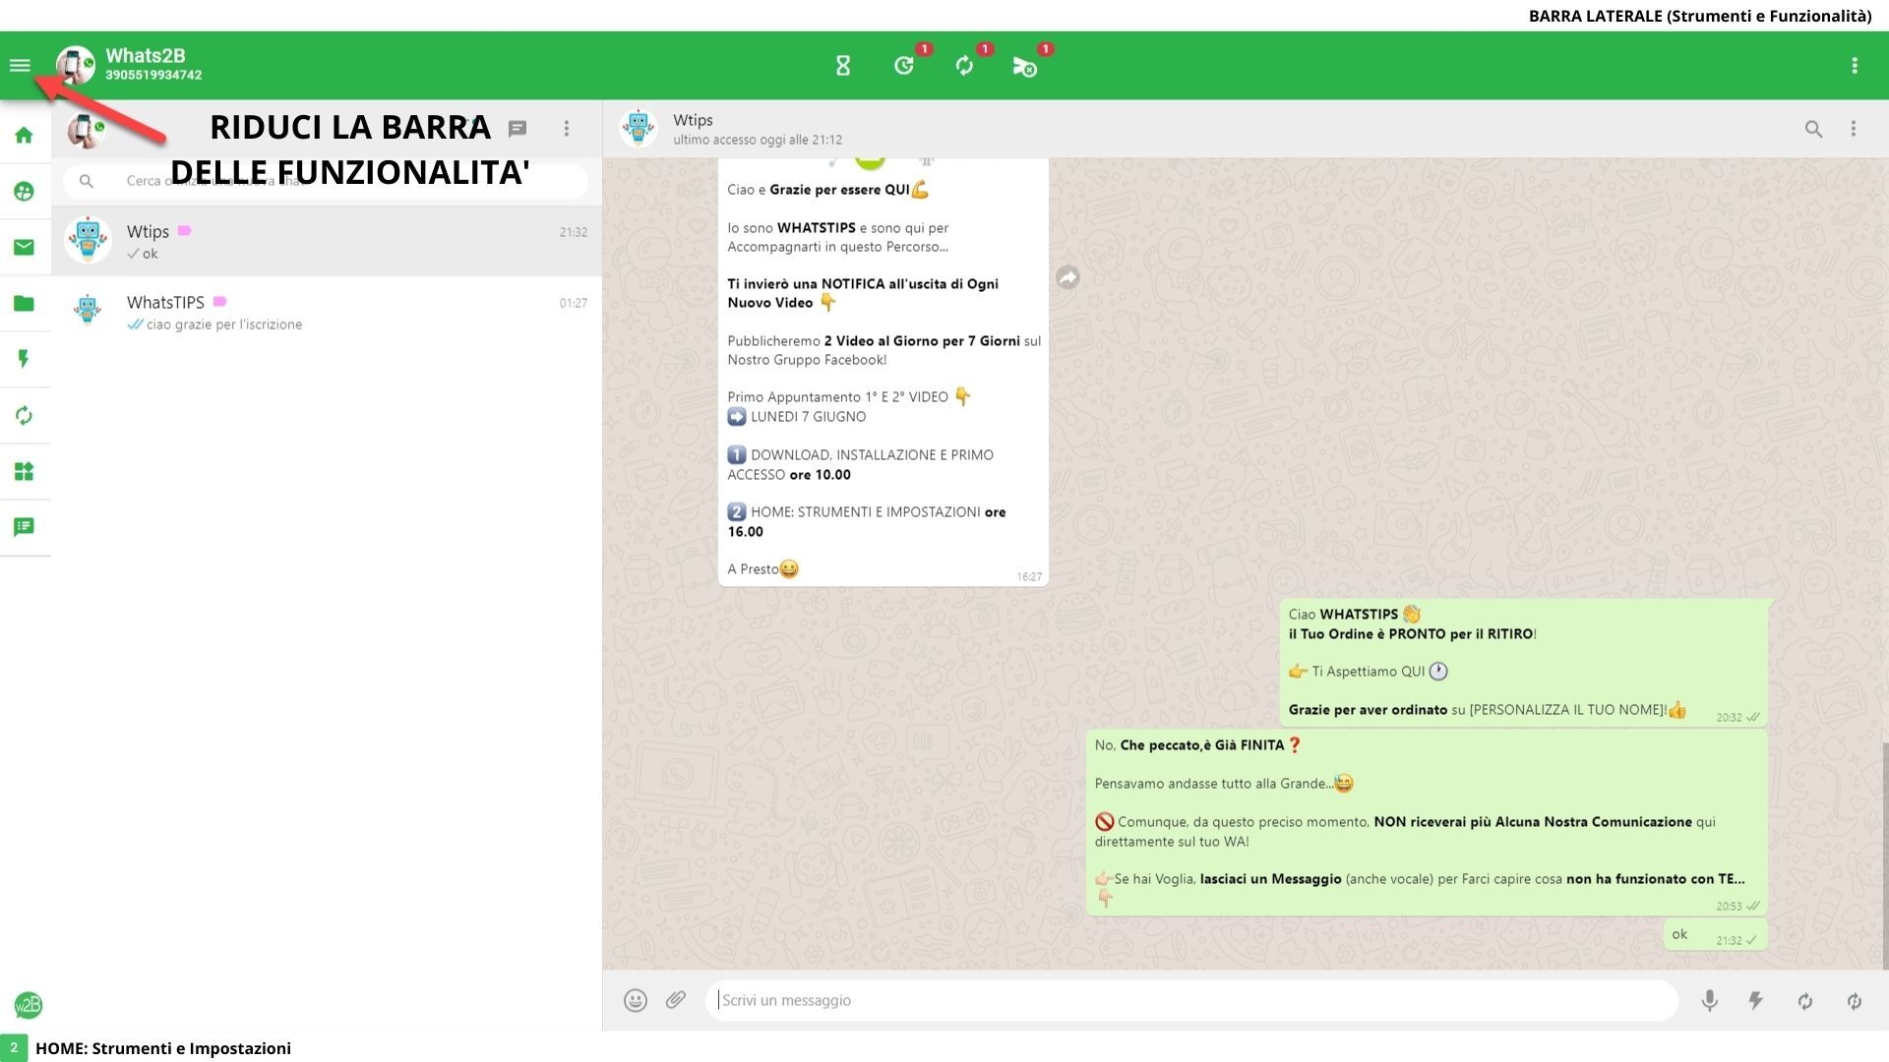Click the 'LUNEDI 7 GIUGNO' line in message
Viewport: 1889px width, 1062px height.
(797, 417)
